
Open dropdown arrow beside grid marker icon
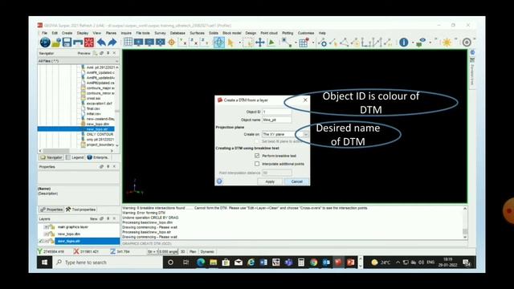(x=312, y=43)
